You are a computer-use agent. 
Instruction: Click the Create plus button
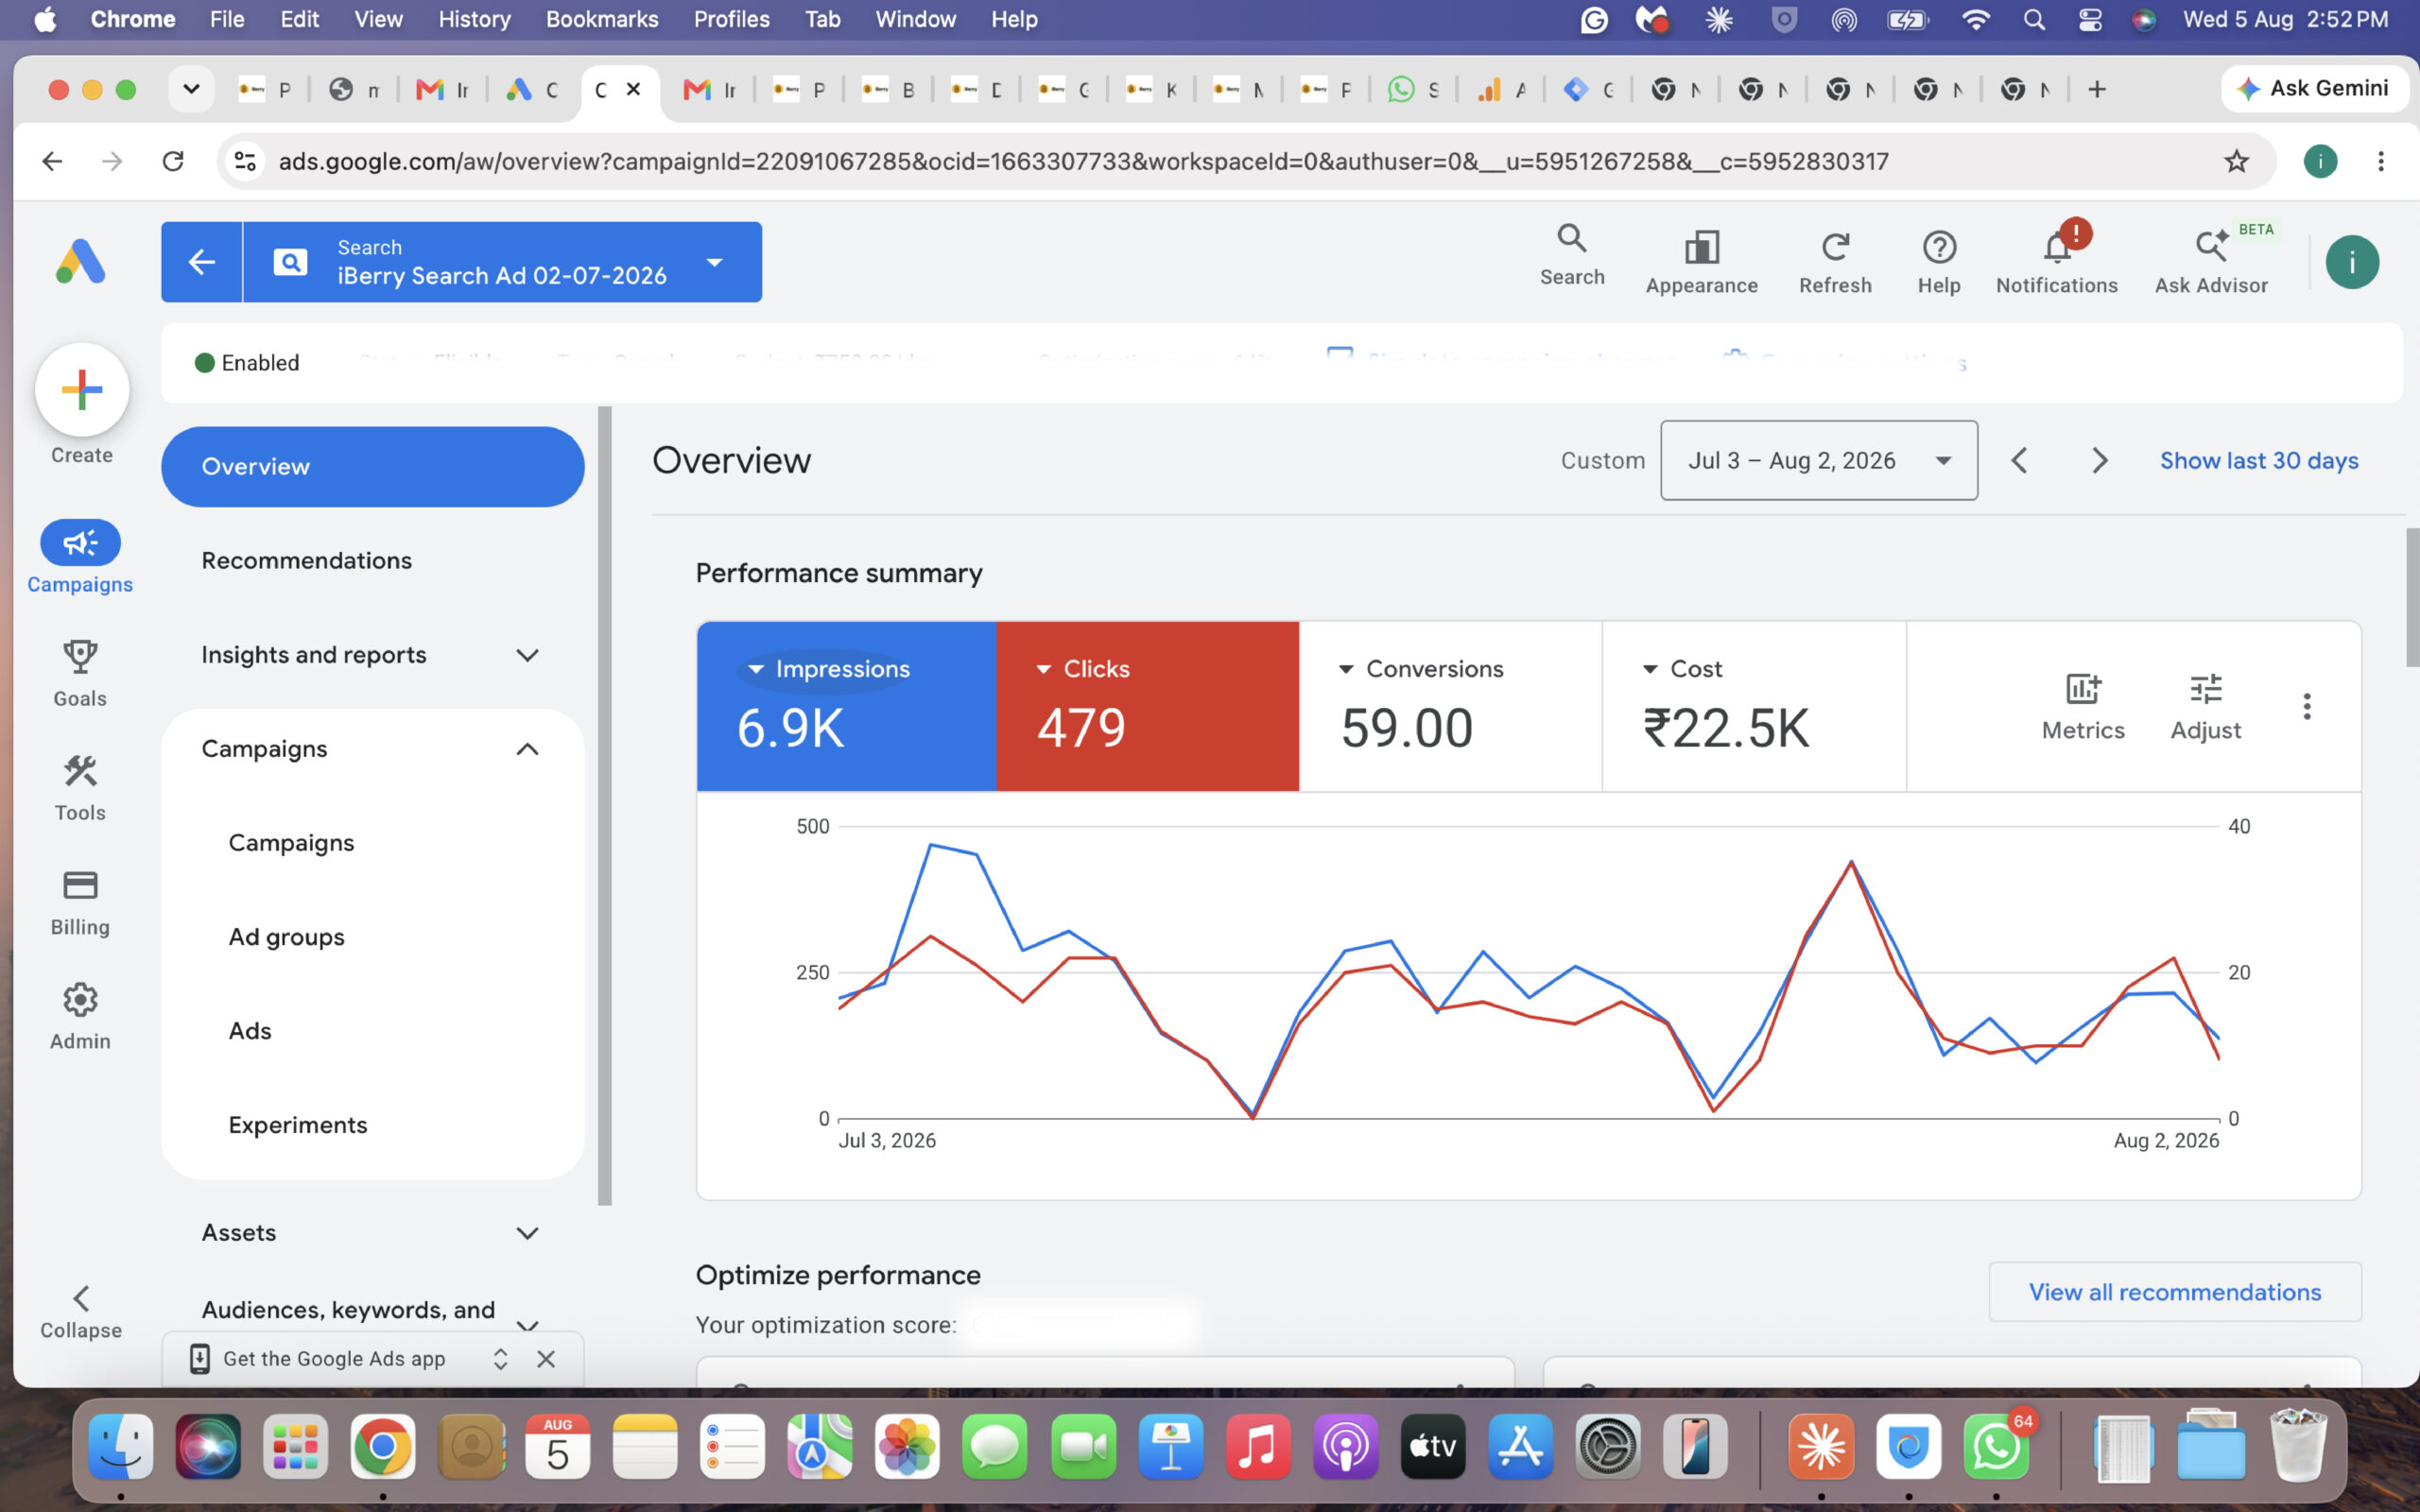coord(82,390)
